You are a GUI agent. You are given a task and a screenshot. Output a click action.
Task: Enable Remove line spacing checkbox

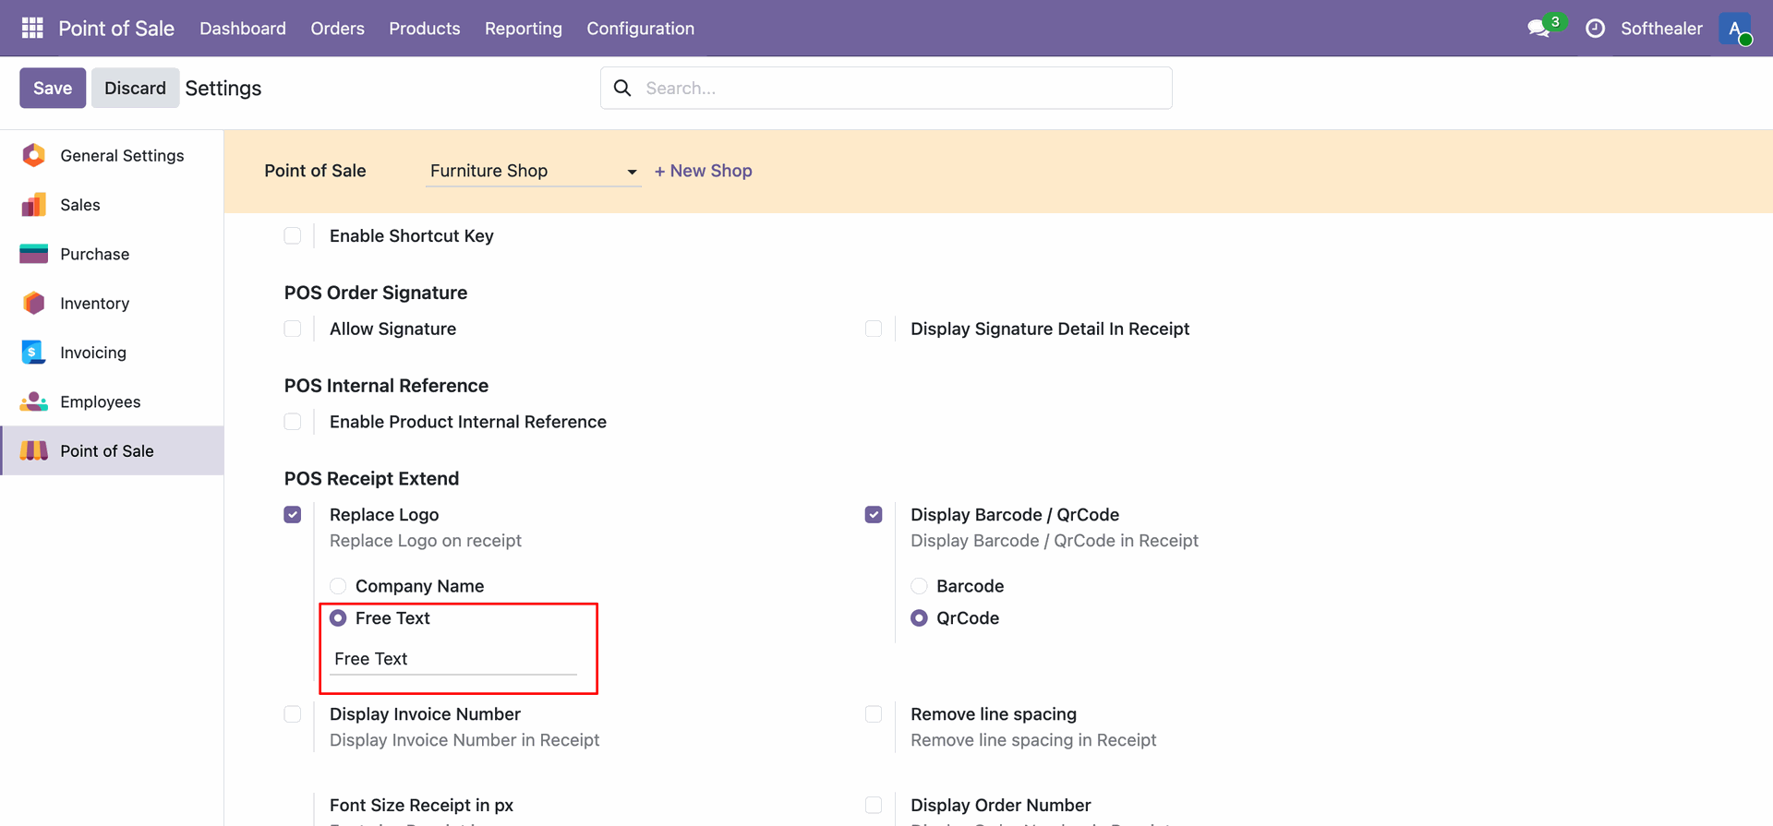(874, 713)
